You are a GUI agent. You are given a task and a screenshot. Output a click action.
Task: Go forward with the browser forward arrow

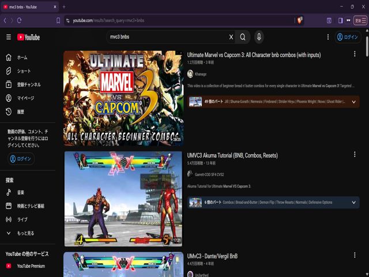coord(12,21)
